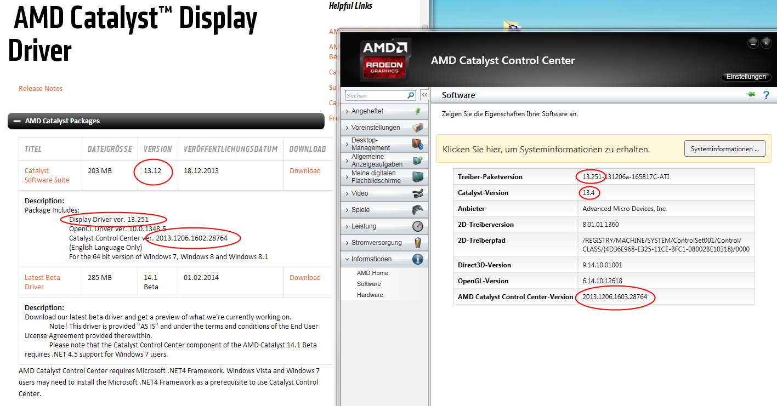Select Software under Informationen
777x406 pixels.
368,284
